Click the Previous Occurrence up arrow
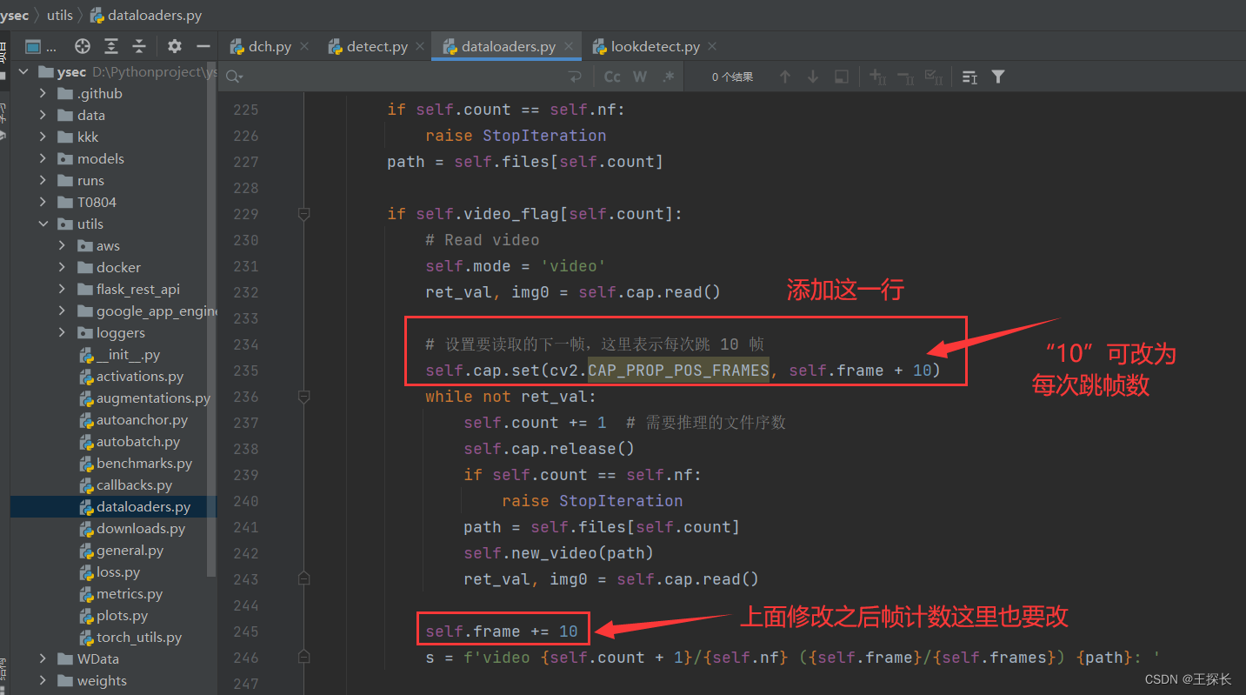Image resolution: width=1246 pixels, height=695 pixels. [x=784, y=77]
